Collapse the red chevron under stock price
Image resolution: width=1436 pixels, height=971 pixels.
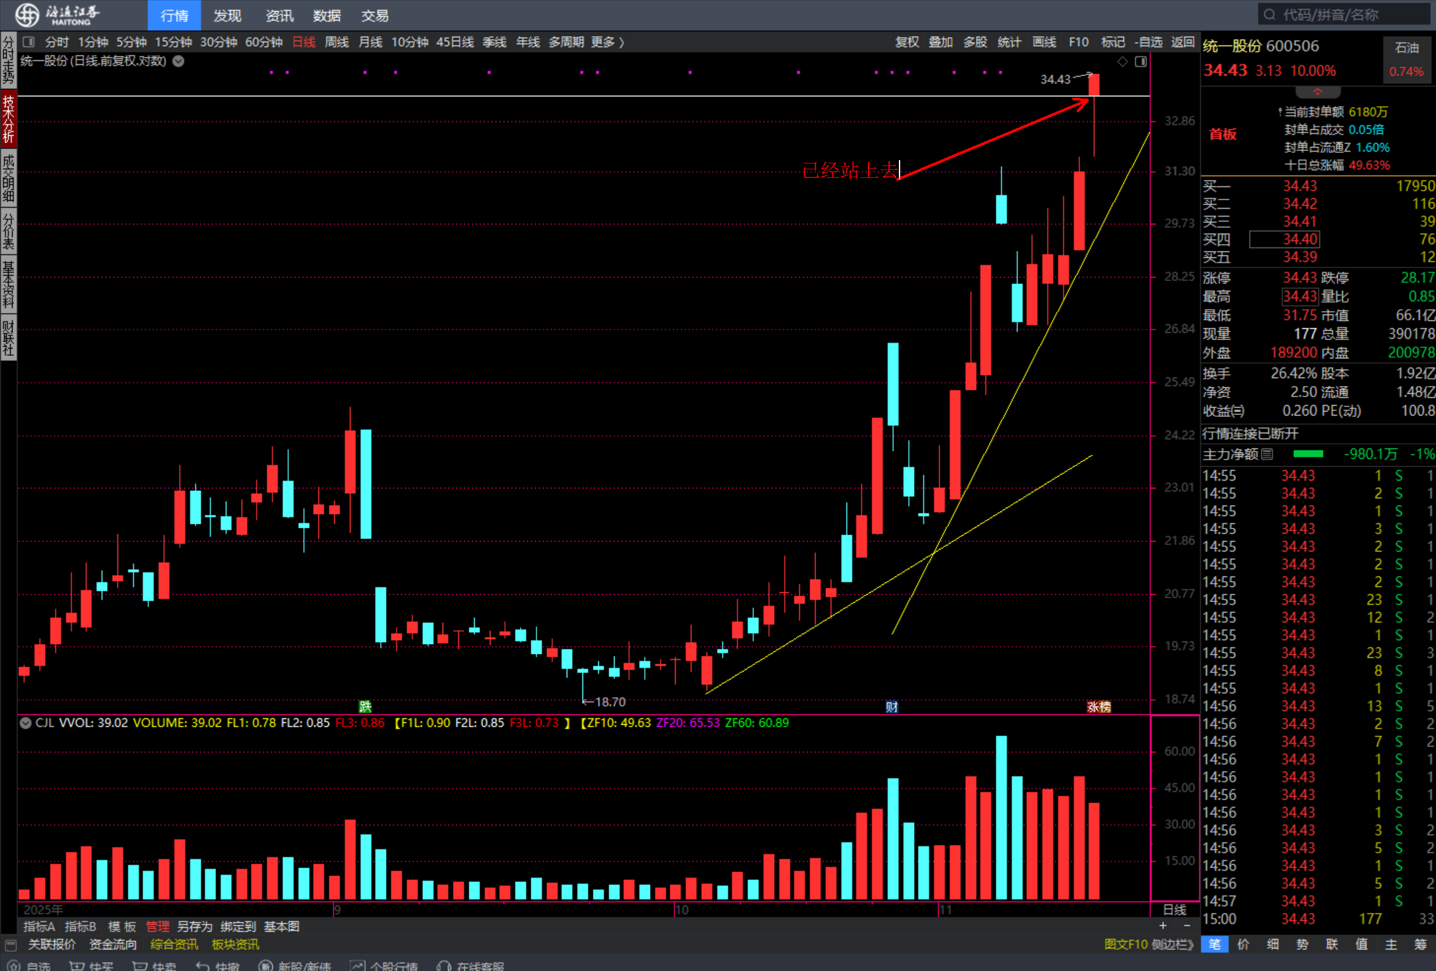coord(1316,91)
